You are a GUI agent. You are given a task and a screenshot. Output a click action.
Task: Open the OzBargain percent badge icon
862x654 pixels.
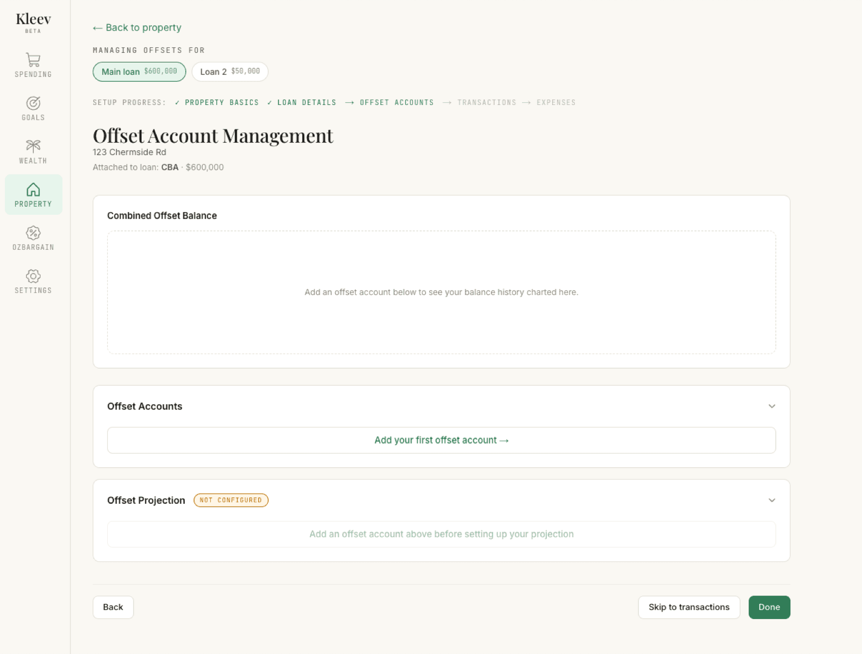33,233
